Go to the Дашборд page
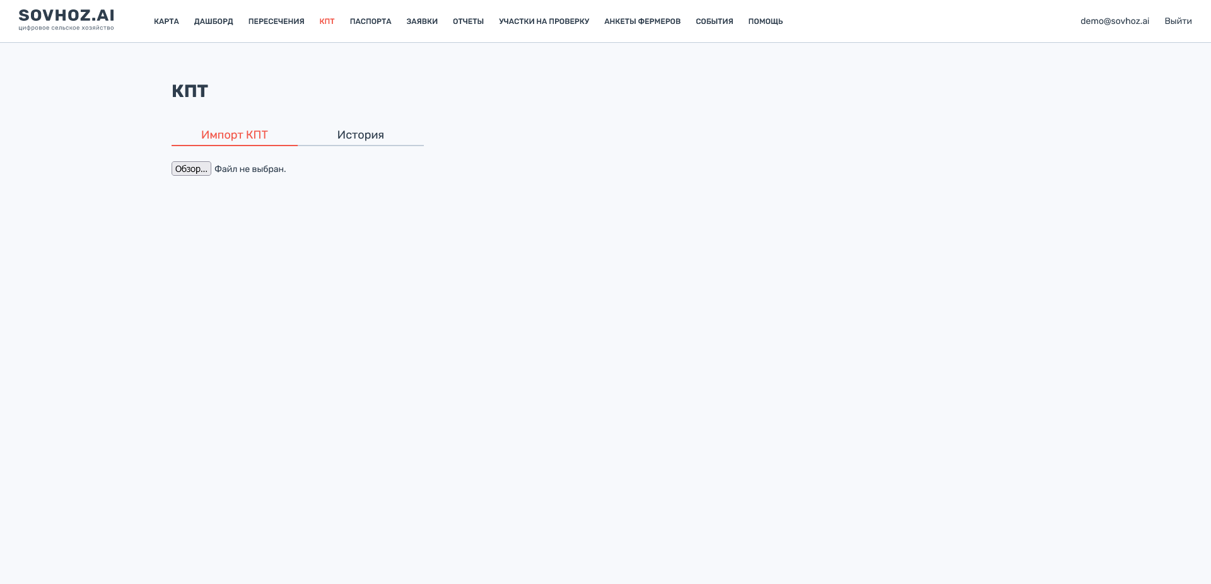The height and width of the screenshot is (584, 1211). coord(213,21)
